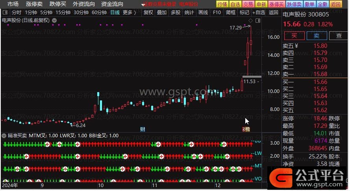Click the 最低 value 14.01
The height and width of the screenshot is (191, 350).
coord(320,133)
